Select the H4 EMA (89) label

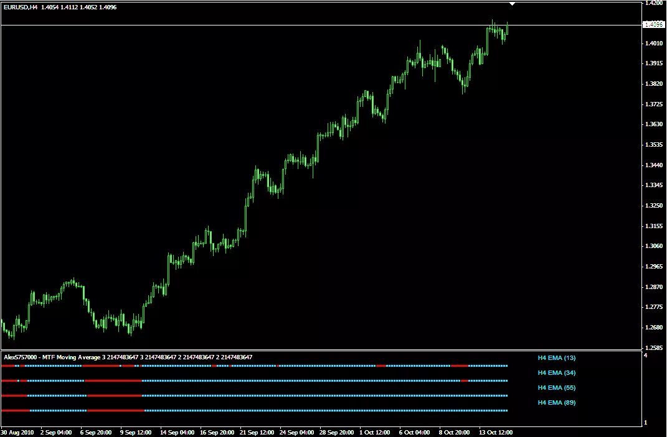click(x=556, y=402)
